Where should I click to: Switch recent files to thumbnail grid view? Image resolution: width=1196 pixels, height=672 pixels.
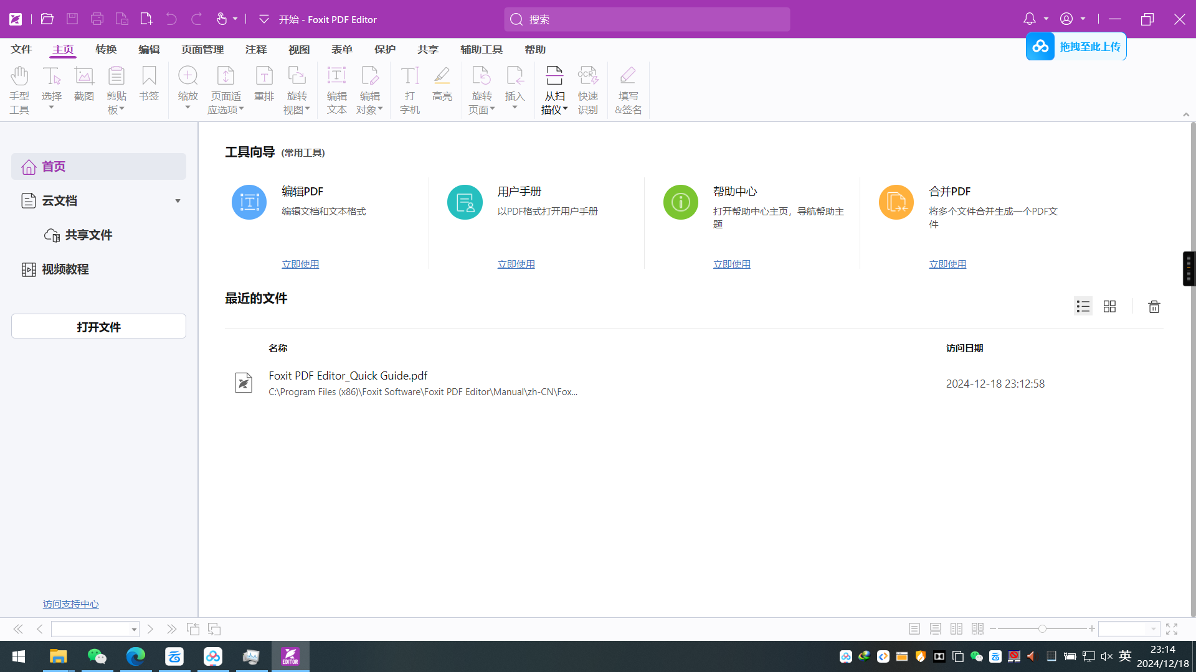pos(1109,307)
